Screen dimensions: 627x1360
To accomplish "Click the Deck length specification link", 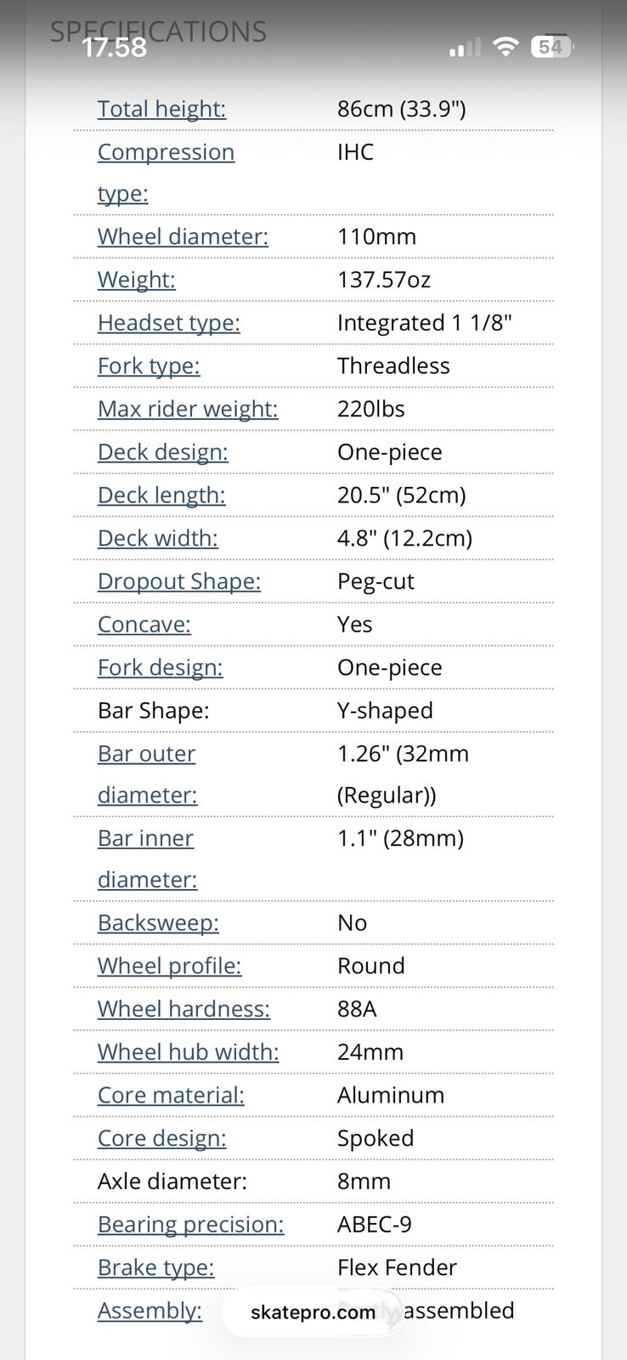I will coord(161,495).
